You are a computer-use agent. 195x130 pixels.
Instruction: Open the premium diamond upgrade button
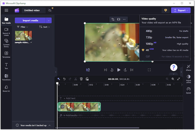coord(165,10)
